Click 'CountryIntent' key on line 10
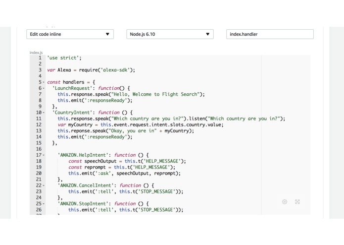The width and height of the screenshot is (344, 245). 72,113
